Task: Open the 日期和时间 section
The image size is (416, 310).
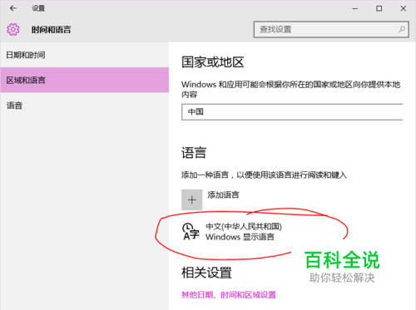Action: click(85, 55)
